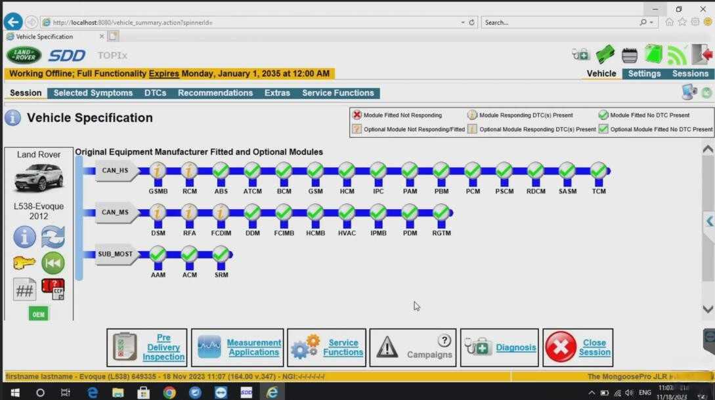The image size is (715, 400).
Task: Click the blue vehicle information icon
Action: click(x=25, y=237)
